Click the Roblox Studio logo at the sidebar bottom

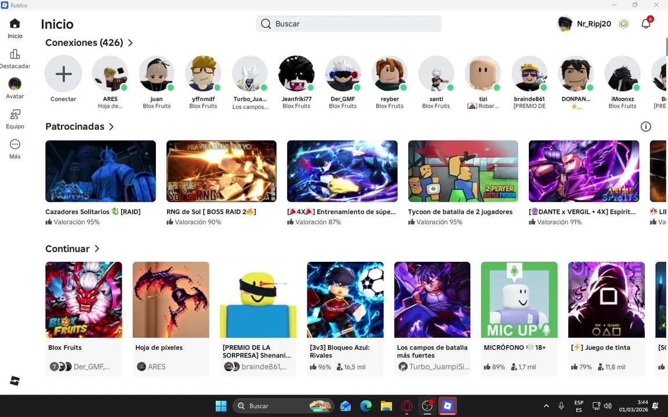15,381
